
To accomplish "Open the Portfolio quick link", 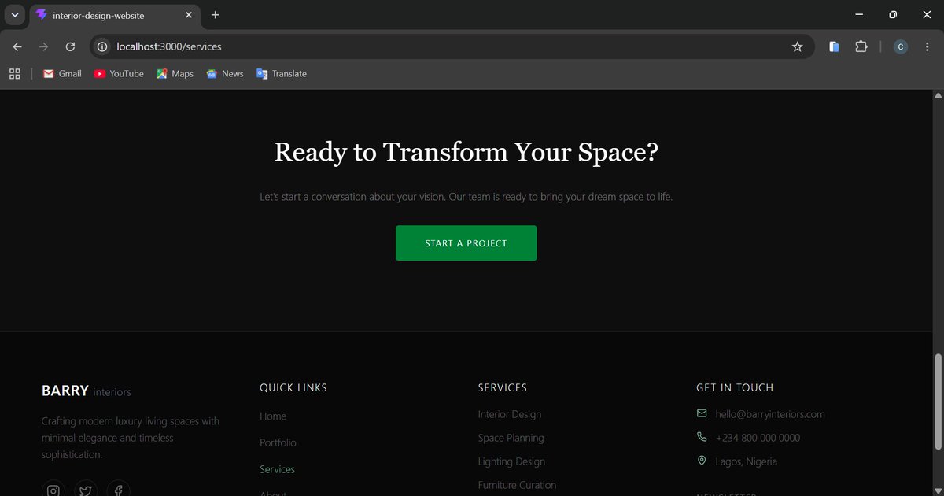I will tap(278, 442).
